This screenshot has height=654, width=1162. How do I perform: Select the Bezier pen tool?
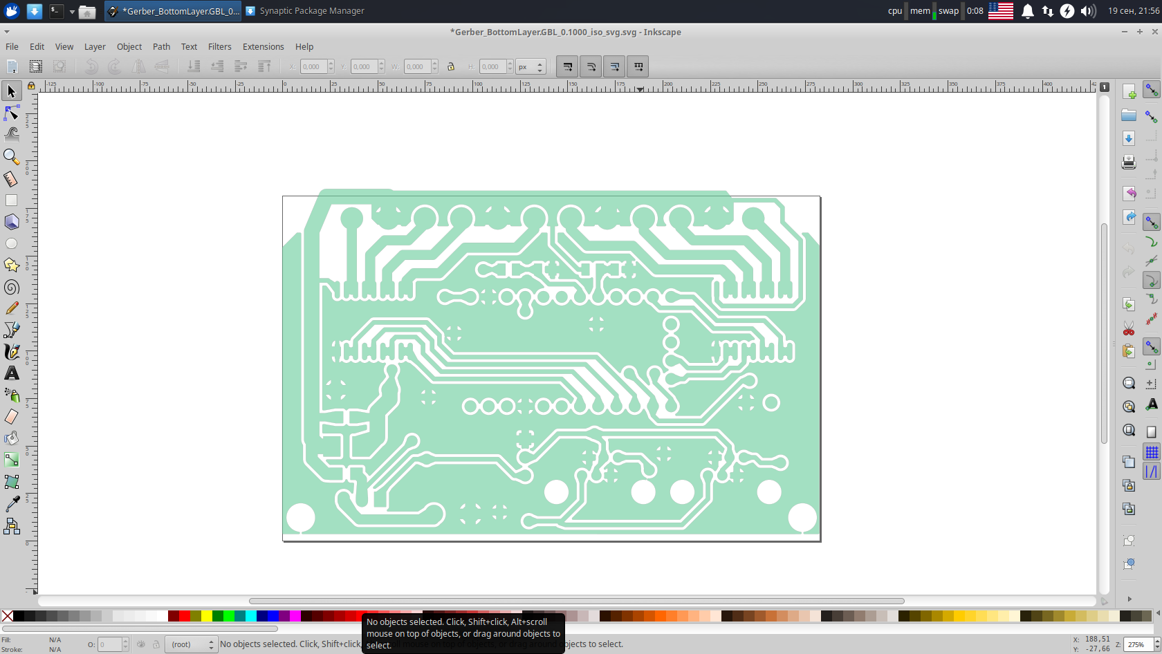pyautogui.click(x=12, y=330)
